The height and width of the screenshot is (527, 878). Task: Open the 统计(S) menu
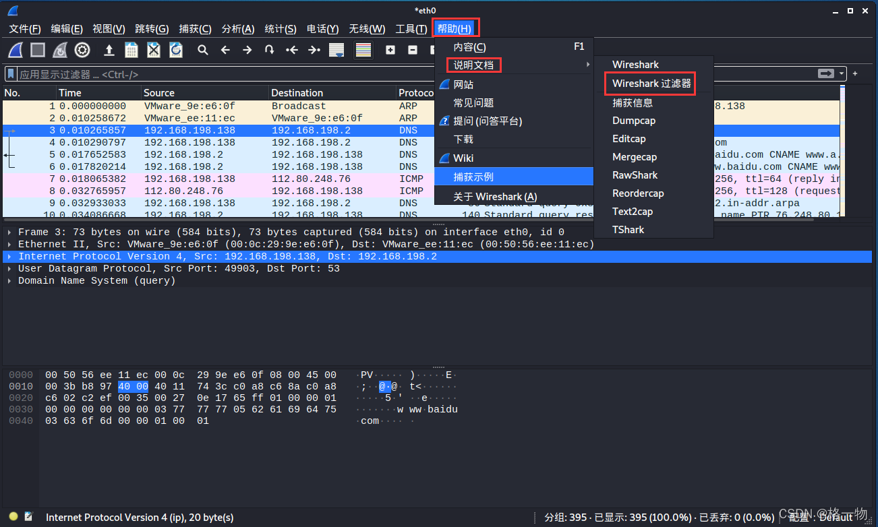(281, 29)
